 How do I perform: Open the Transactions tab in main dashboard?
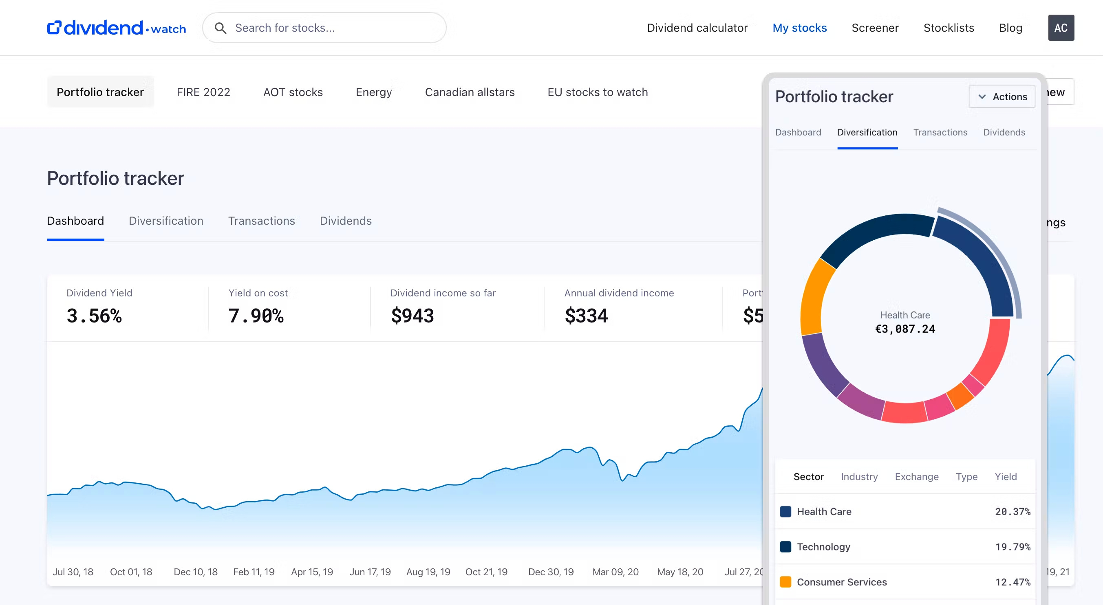coord(261,221)
